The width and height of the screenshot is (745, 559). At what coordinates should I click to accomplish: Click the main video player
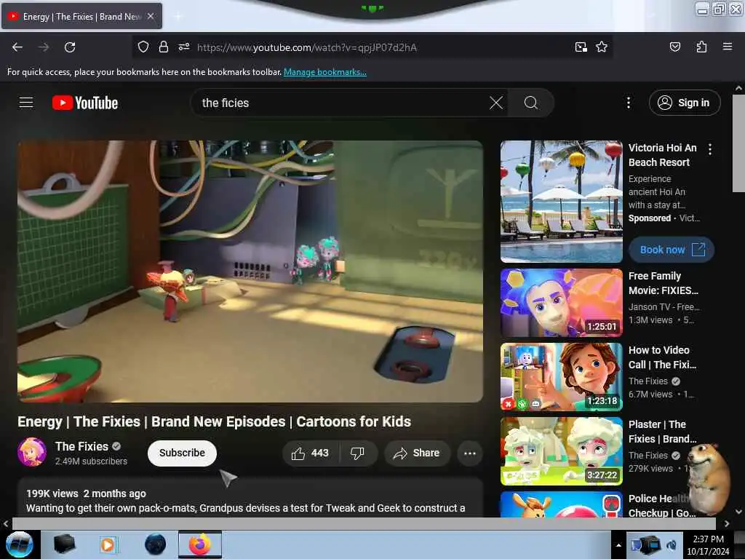[x=250, y=271]
